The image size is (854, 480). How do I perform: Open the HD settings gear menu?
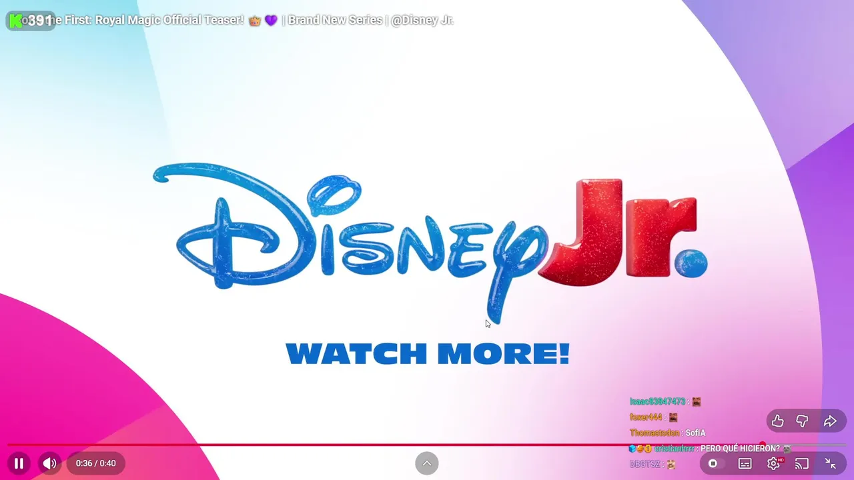click(774, 463)
